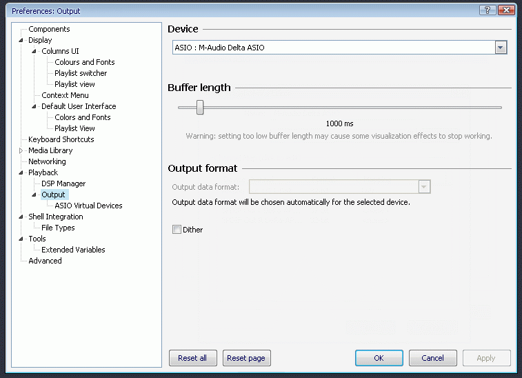
Task: Select File Types under Shell Integration
Action: coord(58,228)
